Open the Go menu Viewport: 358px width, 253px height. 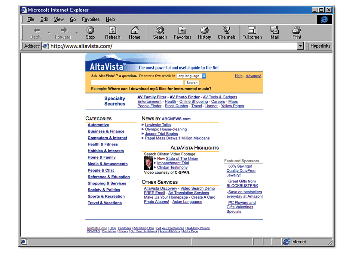pyautogui.click(x=73, y=19)
